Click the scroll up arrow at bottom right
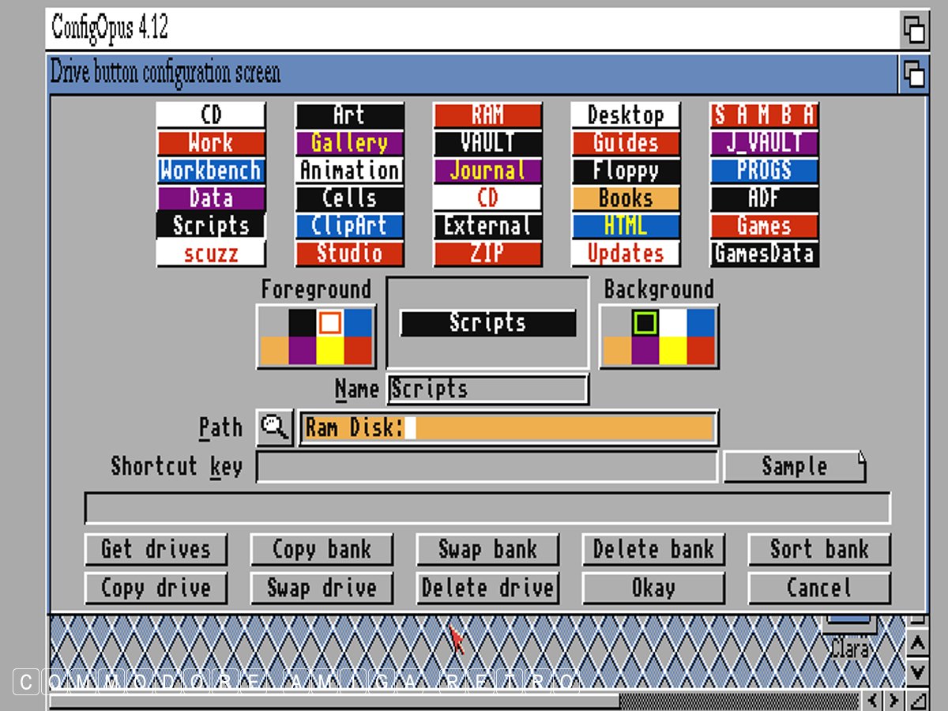 (x=916, y=645)
